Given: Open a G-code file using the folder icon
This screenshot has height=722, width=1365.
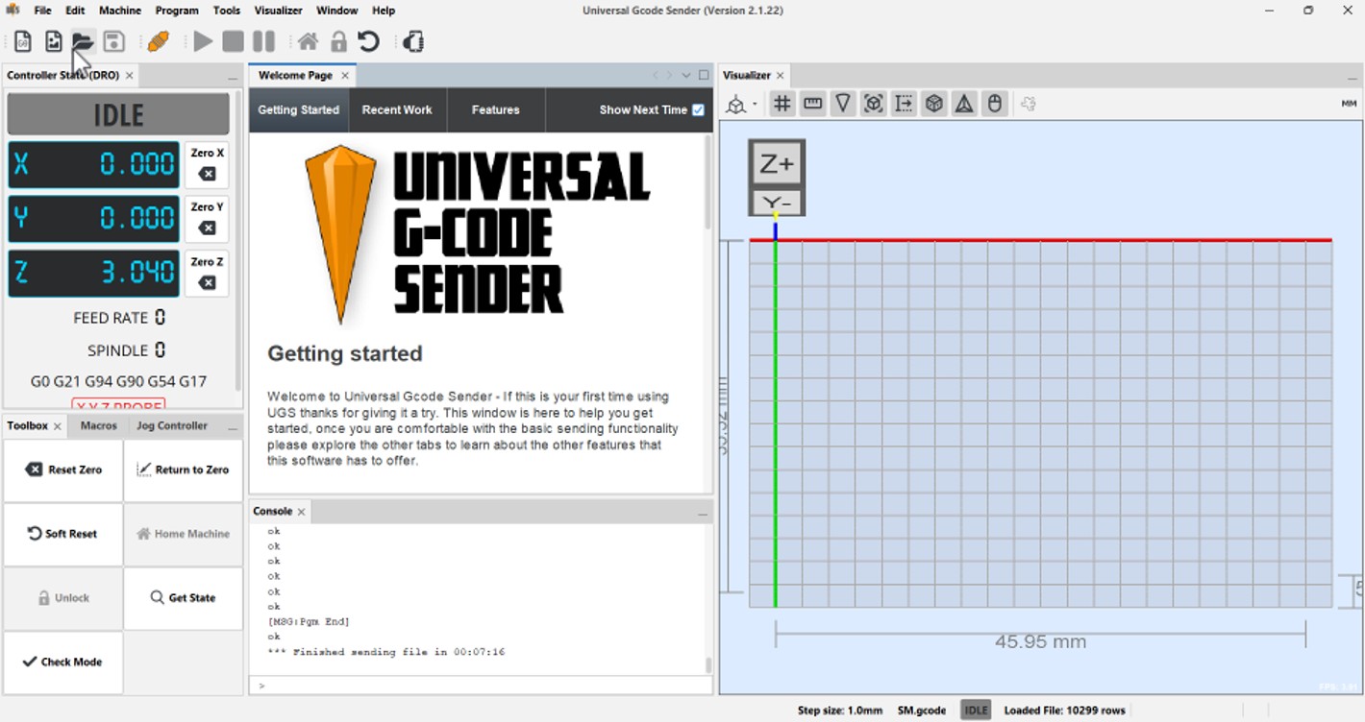Looking at the screenshot, I should tap(83, 41).
